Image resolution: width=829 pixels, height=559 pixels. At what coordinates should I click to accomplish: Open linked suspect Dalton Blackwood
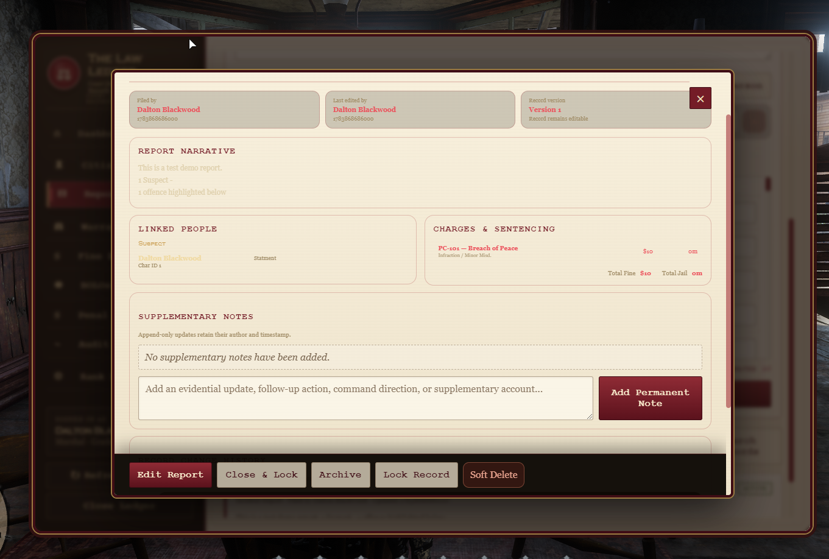[169, 258]
